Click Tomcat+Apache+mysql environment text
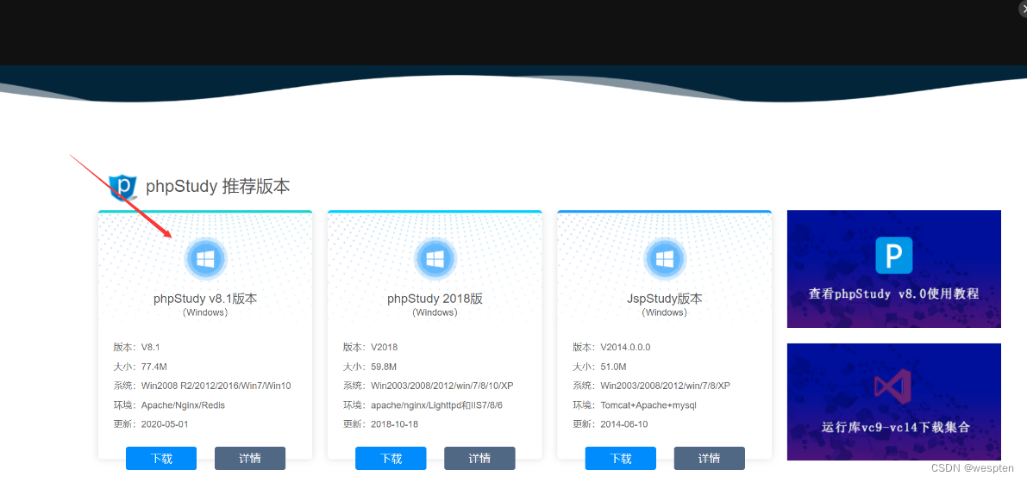 pos(648,405)
